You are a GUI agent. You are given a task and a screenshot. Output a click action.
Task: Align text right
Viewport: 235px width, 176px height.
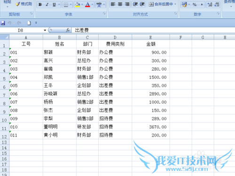127,4
